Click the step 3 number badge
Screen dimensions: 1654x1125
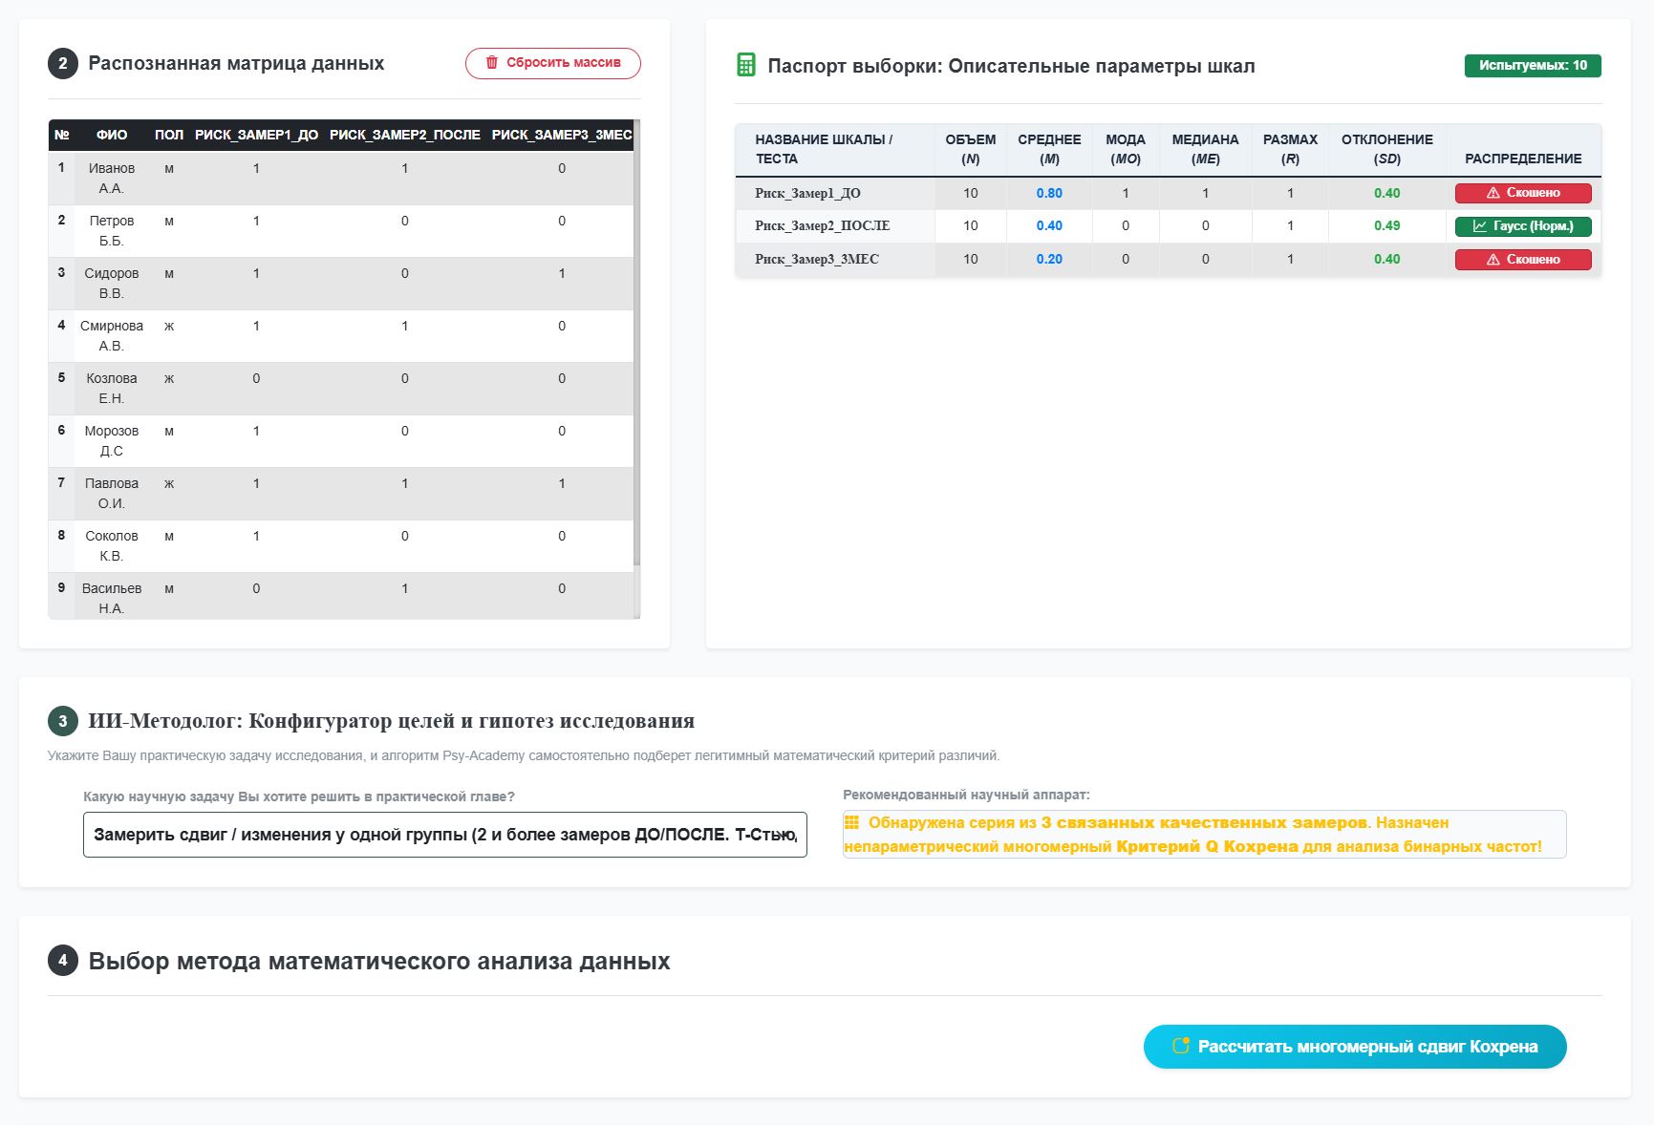(x=63, y=721)
